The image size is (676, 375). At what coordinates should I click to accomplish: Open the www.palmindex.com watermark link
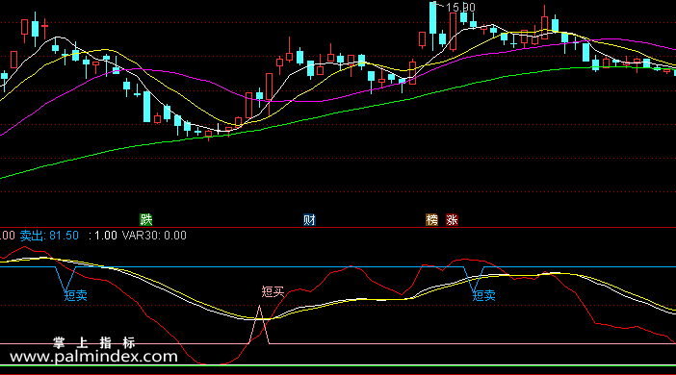(93, 357)
